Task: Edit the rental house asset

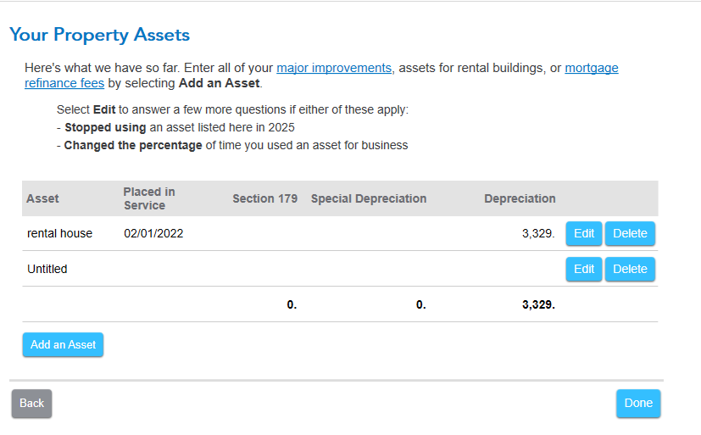Action: click(x=584, y=234)
